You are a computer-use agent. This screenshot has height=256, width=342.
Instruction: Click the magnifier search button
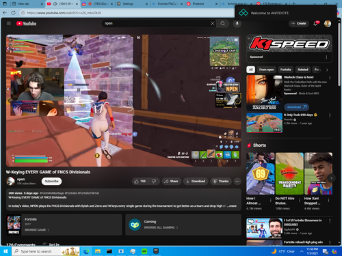click(x=223, y=23)
